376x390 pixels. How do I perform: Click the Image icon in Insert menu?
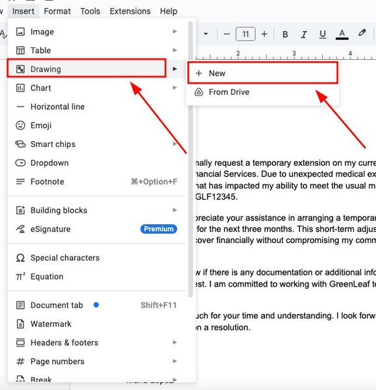[x=20, y=32]
